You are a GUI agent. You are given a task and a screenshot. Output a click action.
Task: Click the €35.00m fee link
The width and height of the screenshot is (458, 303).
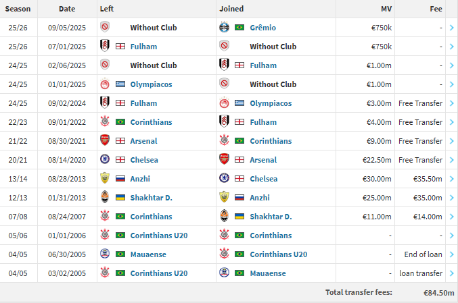pyautogui.click(x=427, y=198)
